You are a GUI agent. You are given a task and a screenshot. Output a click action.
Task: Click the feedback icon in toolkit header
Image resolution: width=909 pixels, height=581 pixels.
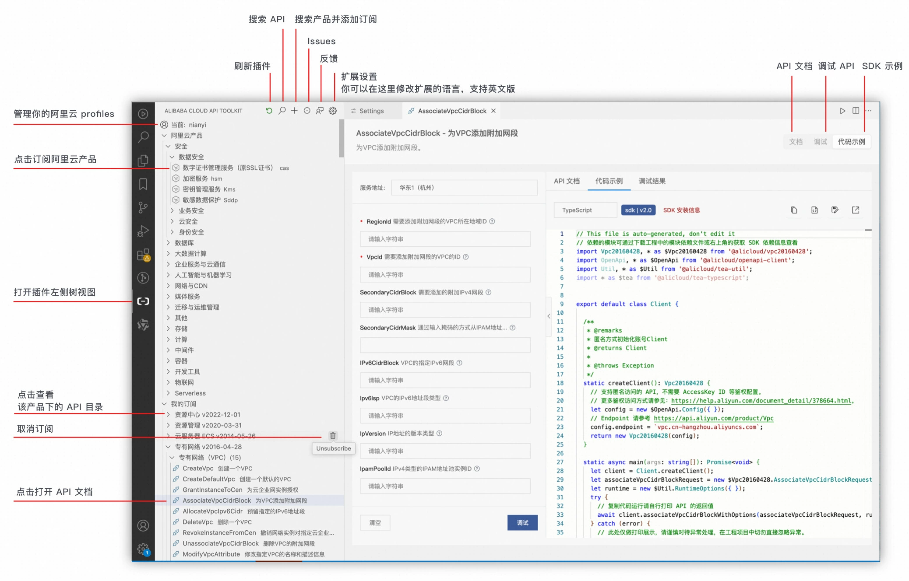pos(320,111)
